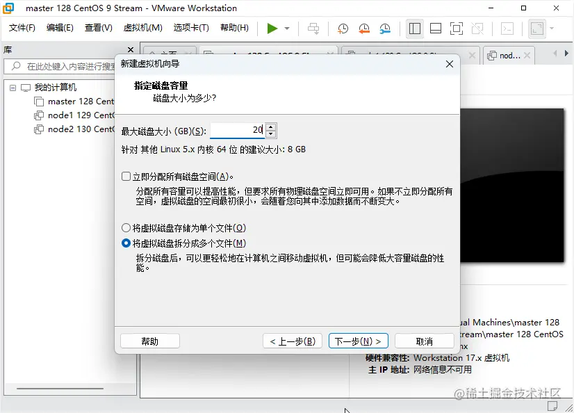
Task: Close the 新建虚拟机向导 dialog
Action: pos(450,64)
